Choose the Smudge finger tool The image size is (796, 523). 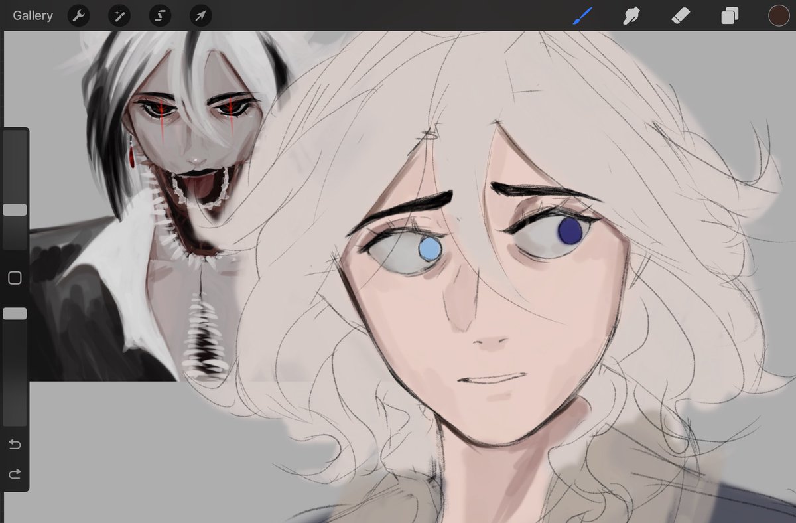pyautogui.click(x=631, y=15)
